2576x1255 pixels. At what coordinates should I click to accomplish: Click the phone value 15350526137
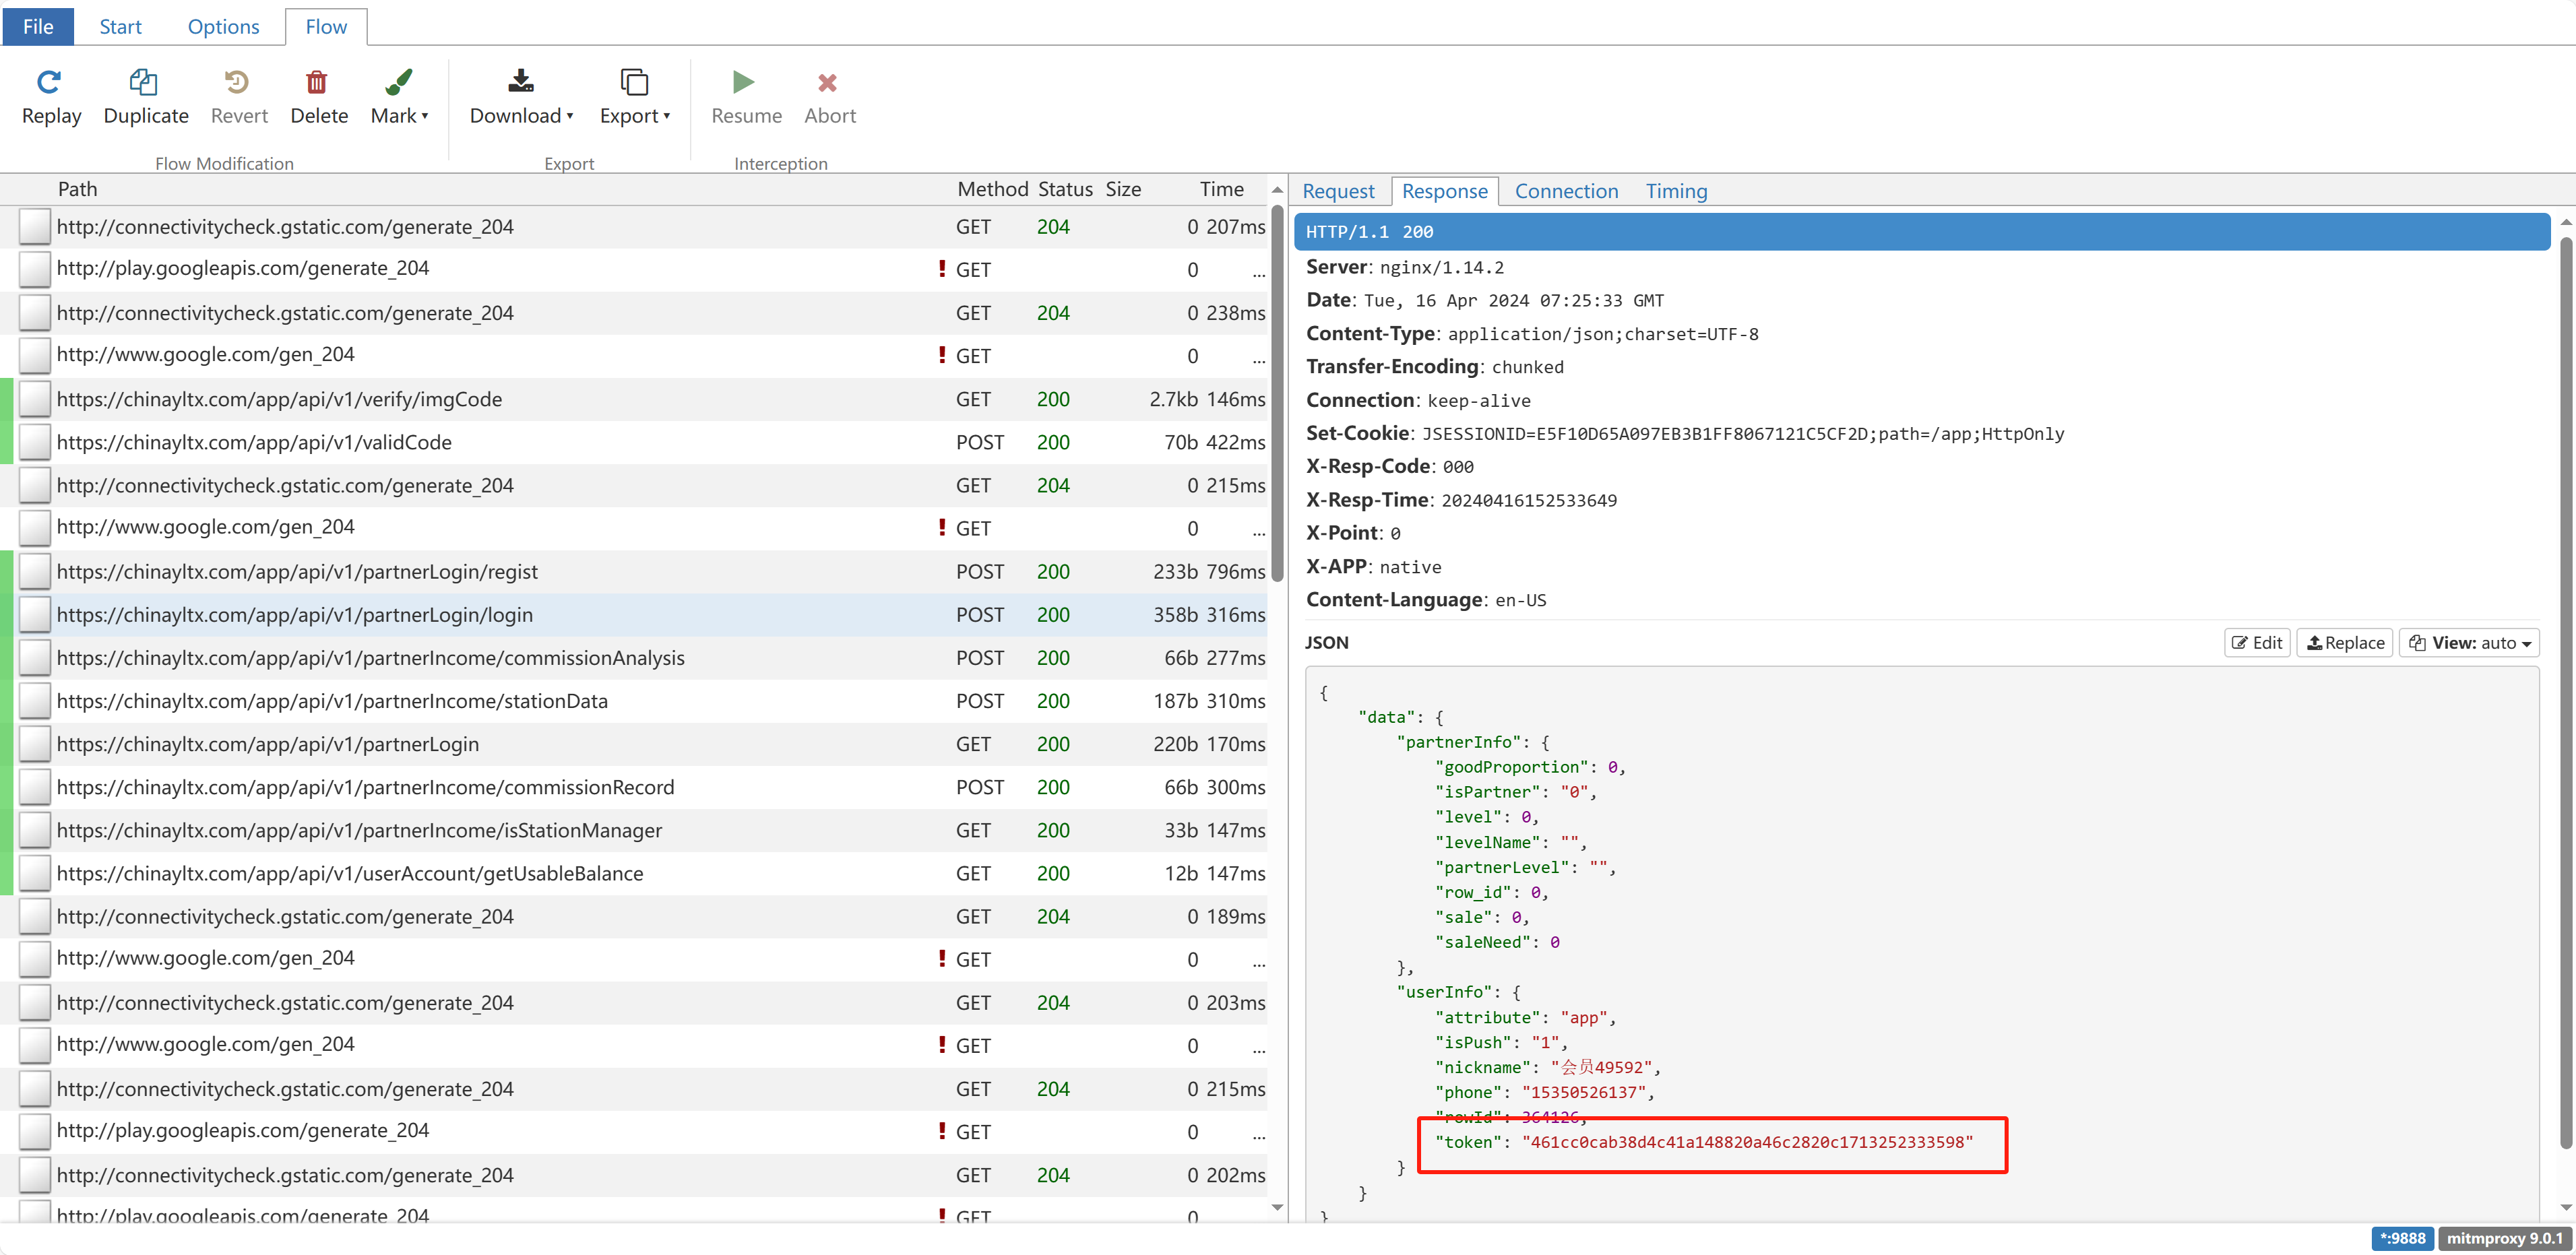1584,1092
